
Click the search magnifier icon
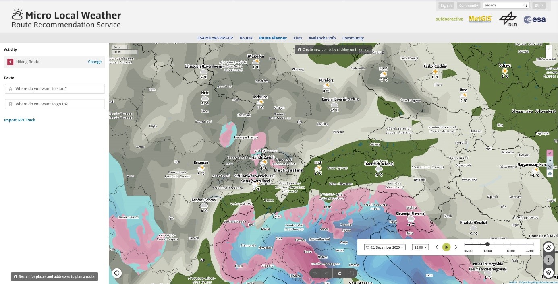coord(525,6)
